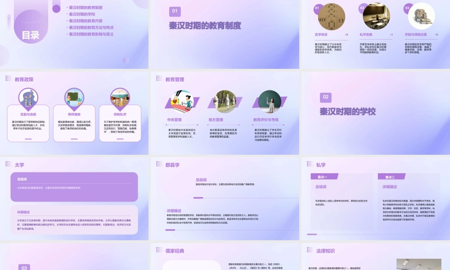Click the pin-shaped teacher image above 尊师重教

(x=74, y=99)
